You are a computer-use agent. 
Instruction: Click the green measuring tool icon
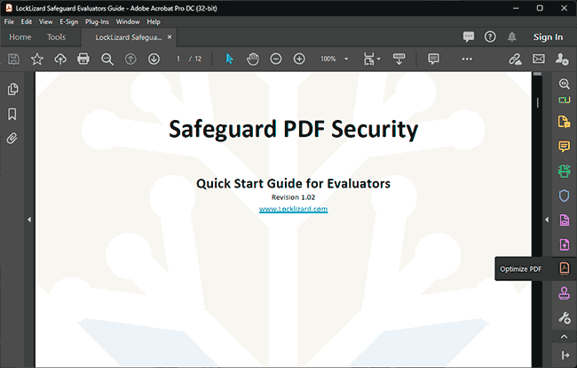(564, 100)
